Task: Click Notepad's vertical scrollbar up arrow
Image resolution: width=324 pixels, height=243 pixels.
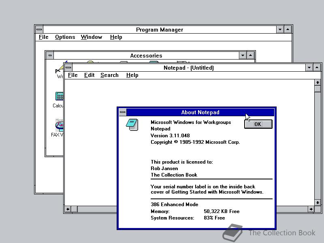Action: (x=318, y=83)
